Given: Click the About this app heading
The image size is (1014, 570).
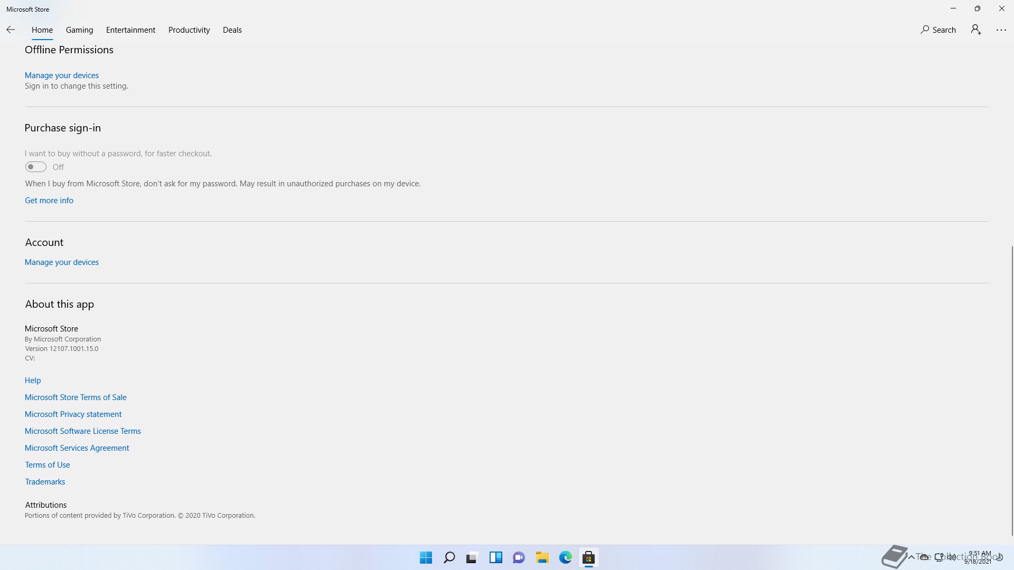Looking at the screenshot, I should (60, 305).
